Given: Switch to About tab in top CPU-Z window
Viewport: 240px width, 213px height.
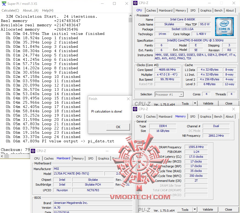Looking at the screenshot, I should [230, 10].
